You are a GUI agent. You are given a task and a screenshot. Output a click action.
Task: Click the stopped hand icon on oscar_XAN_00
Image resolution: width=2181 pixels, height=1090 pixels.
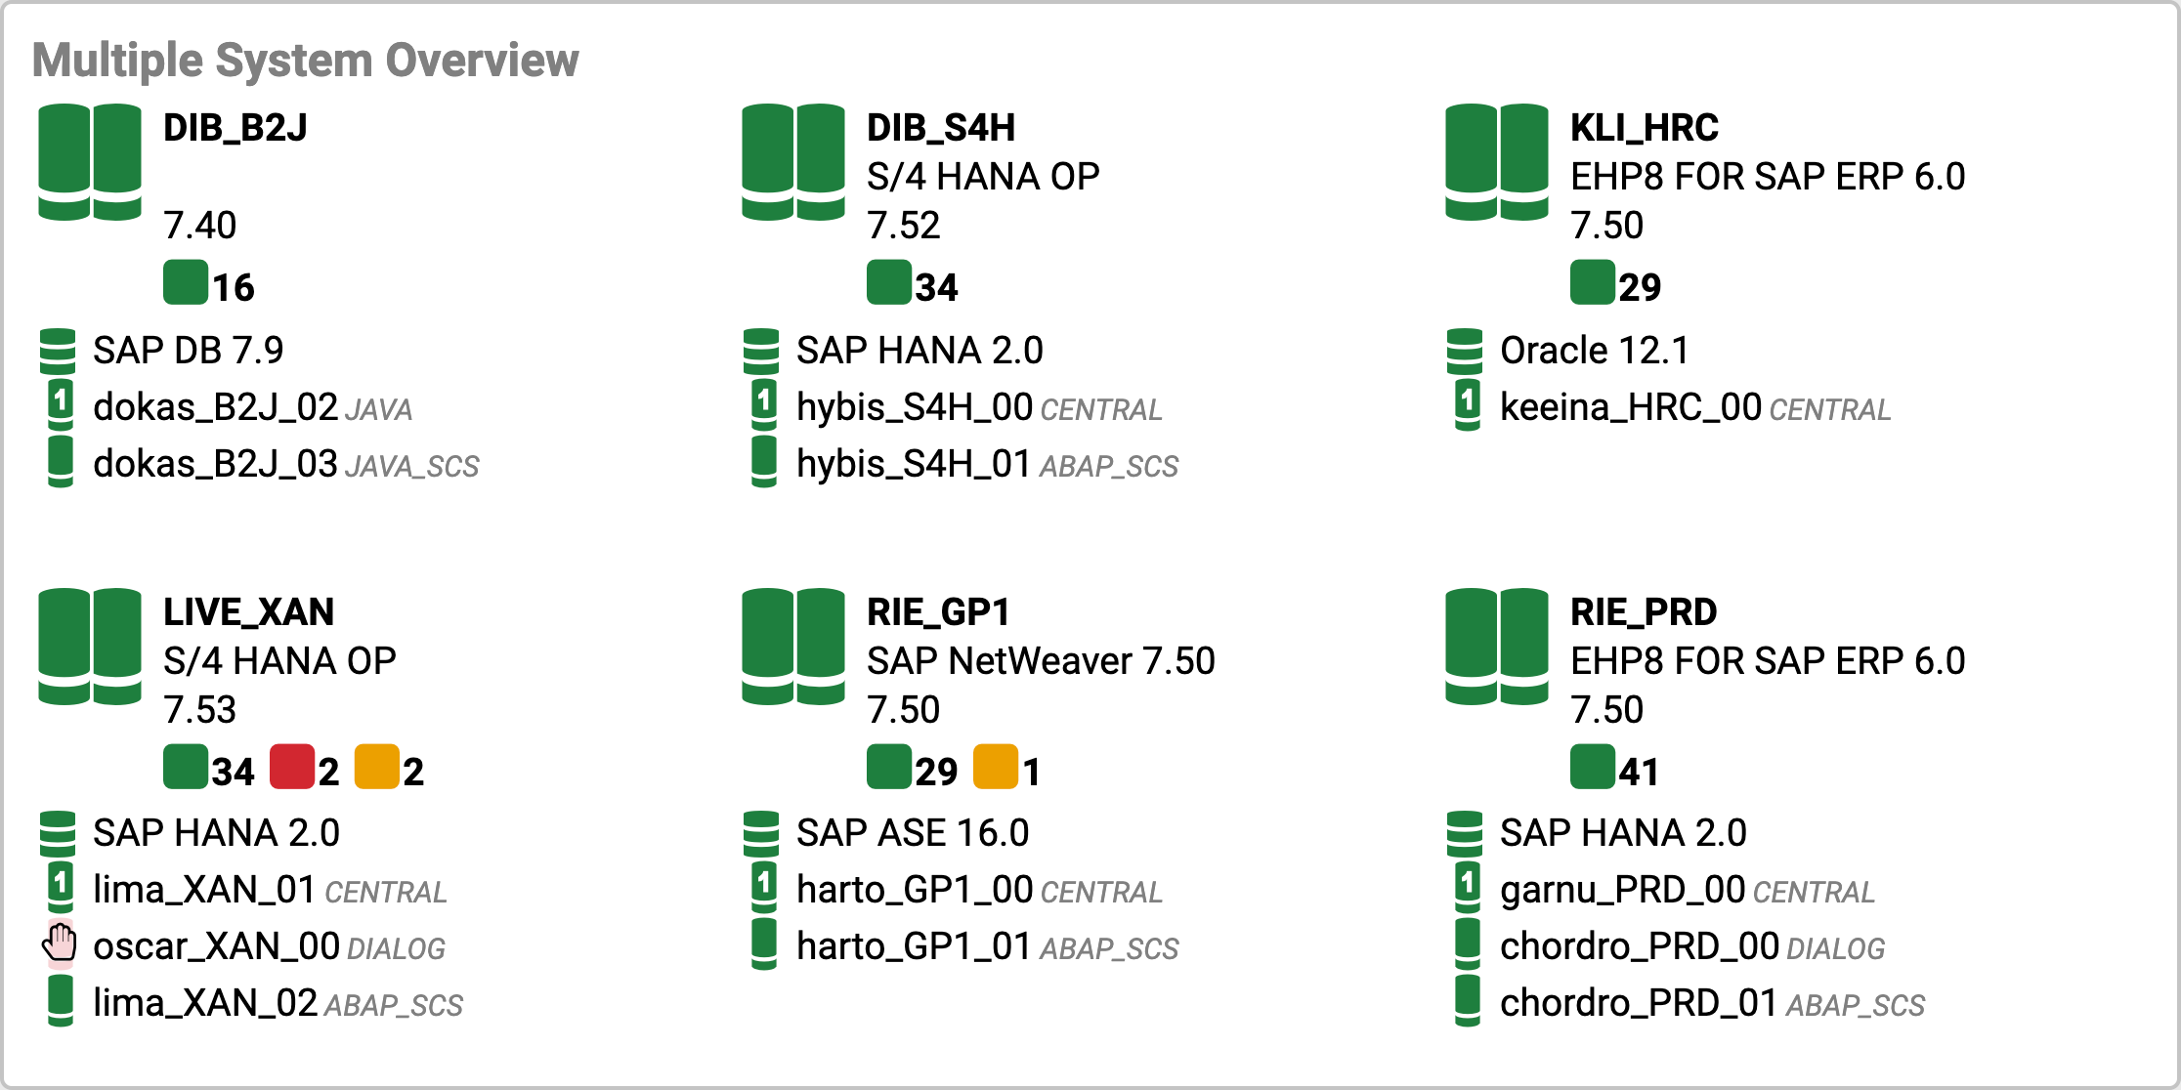[x=59, y=944]
